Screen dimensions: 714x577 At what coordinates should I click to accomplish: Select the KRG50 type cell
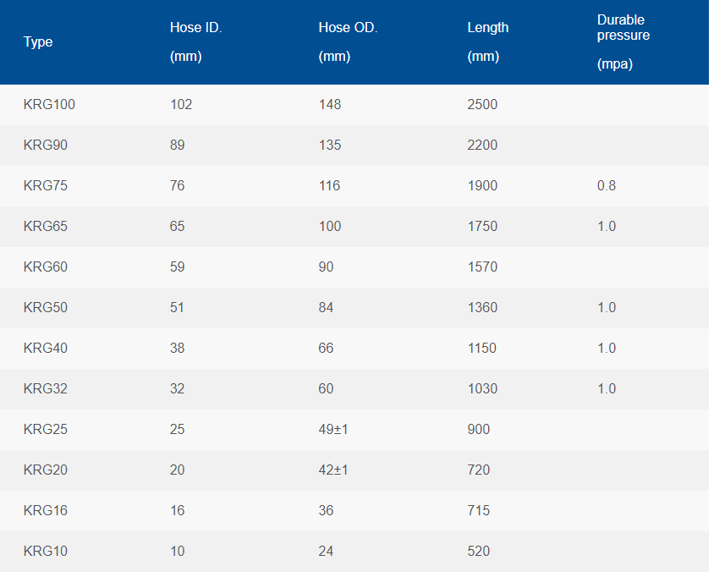[46, 308]
